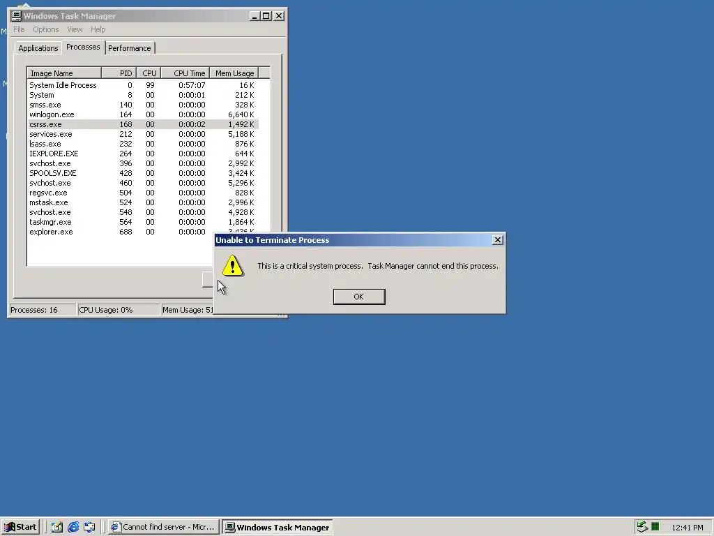Close the Windows Task Manager window
The width and height of the screenshot is (714, 536).
279,16
